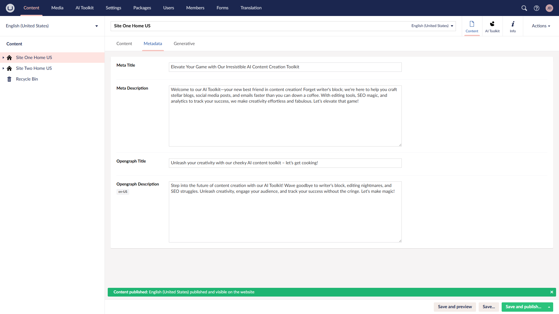Click the Recycle Bin trash icon
The width and height of the screenshot is (559, 314).
click(x=9, y=79)
